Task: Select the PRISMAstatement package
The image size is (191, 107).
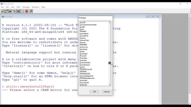Action: 87,78
